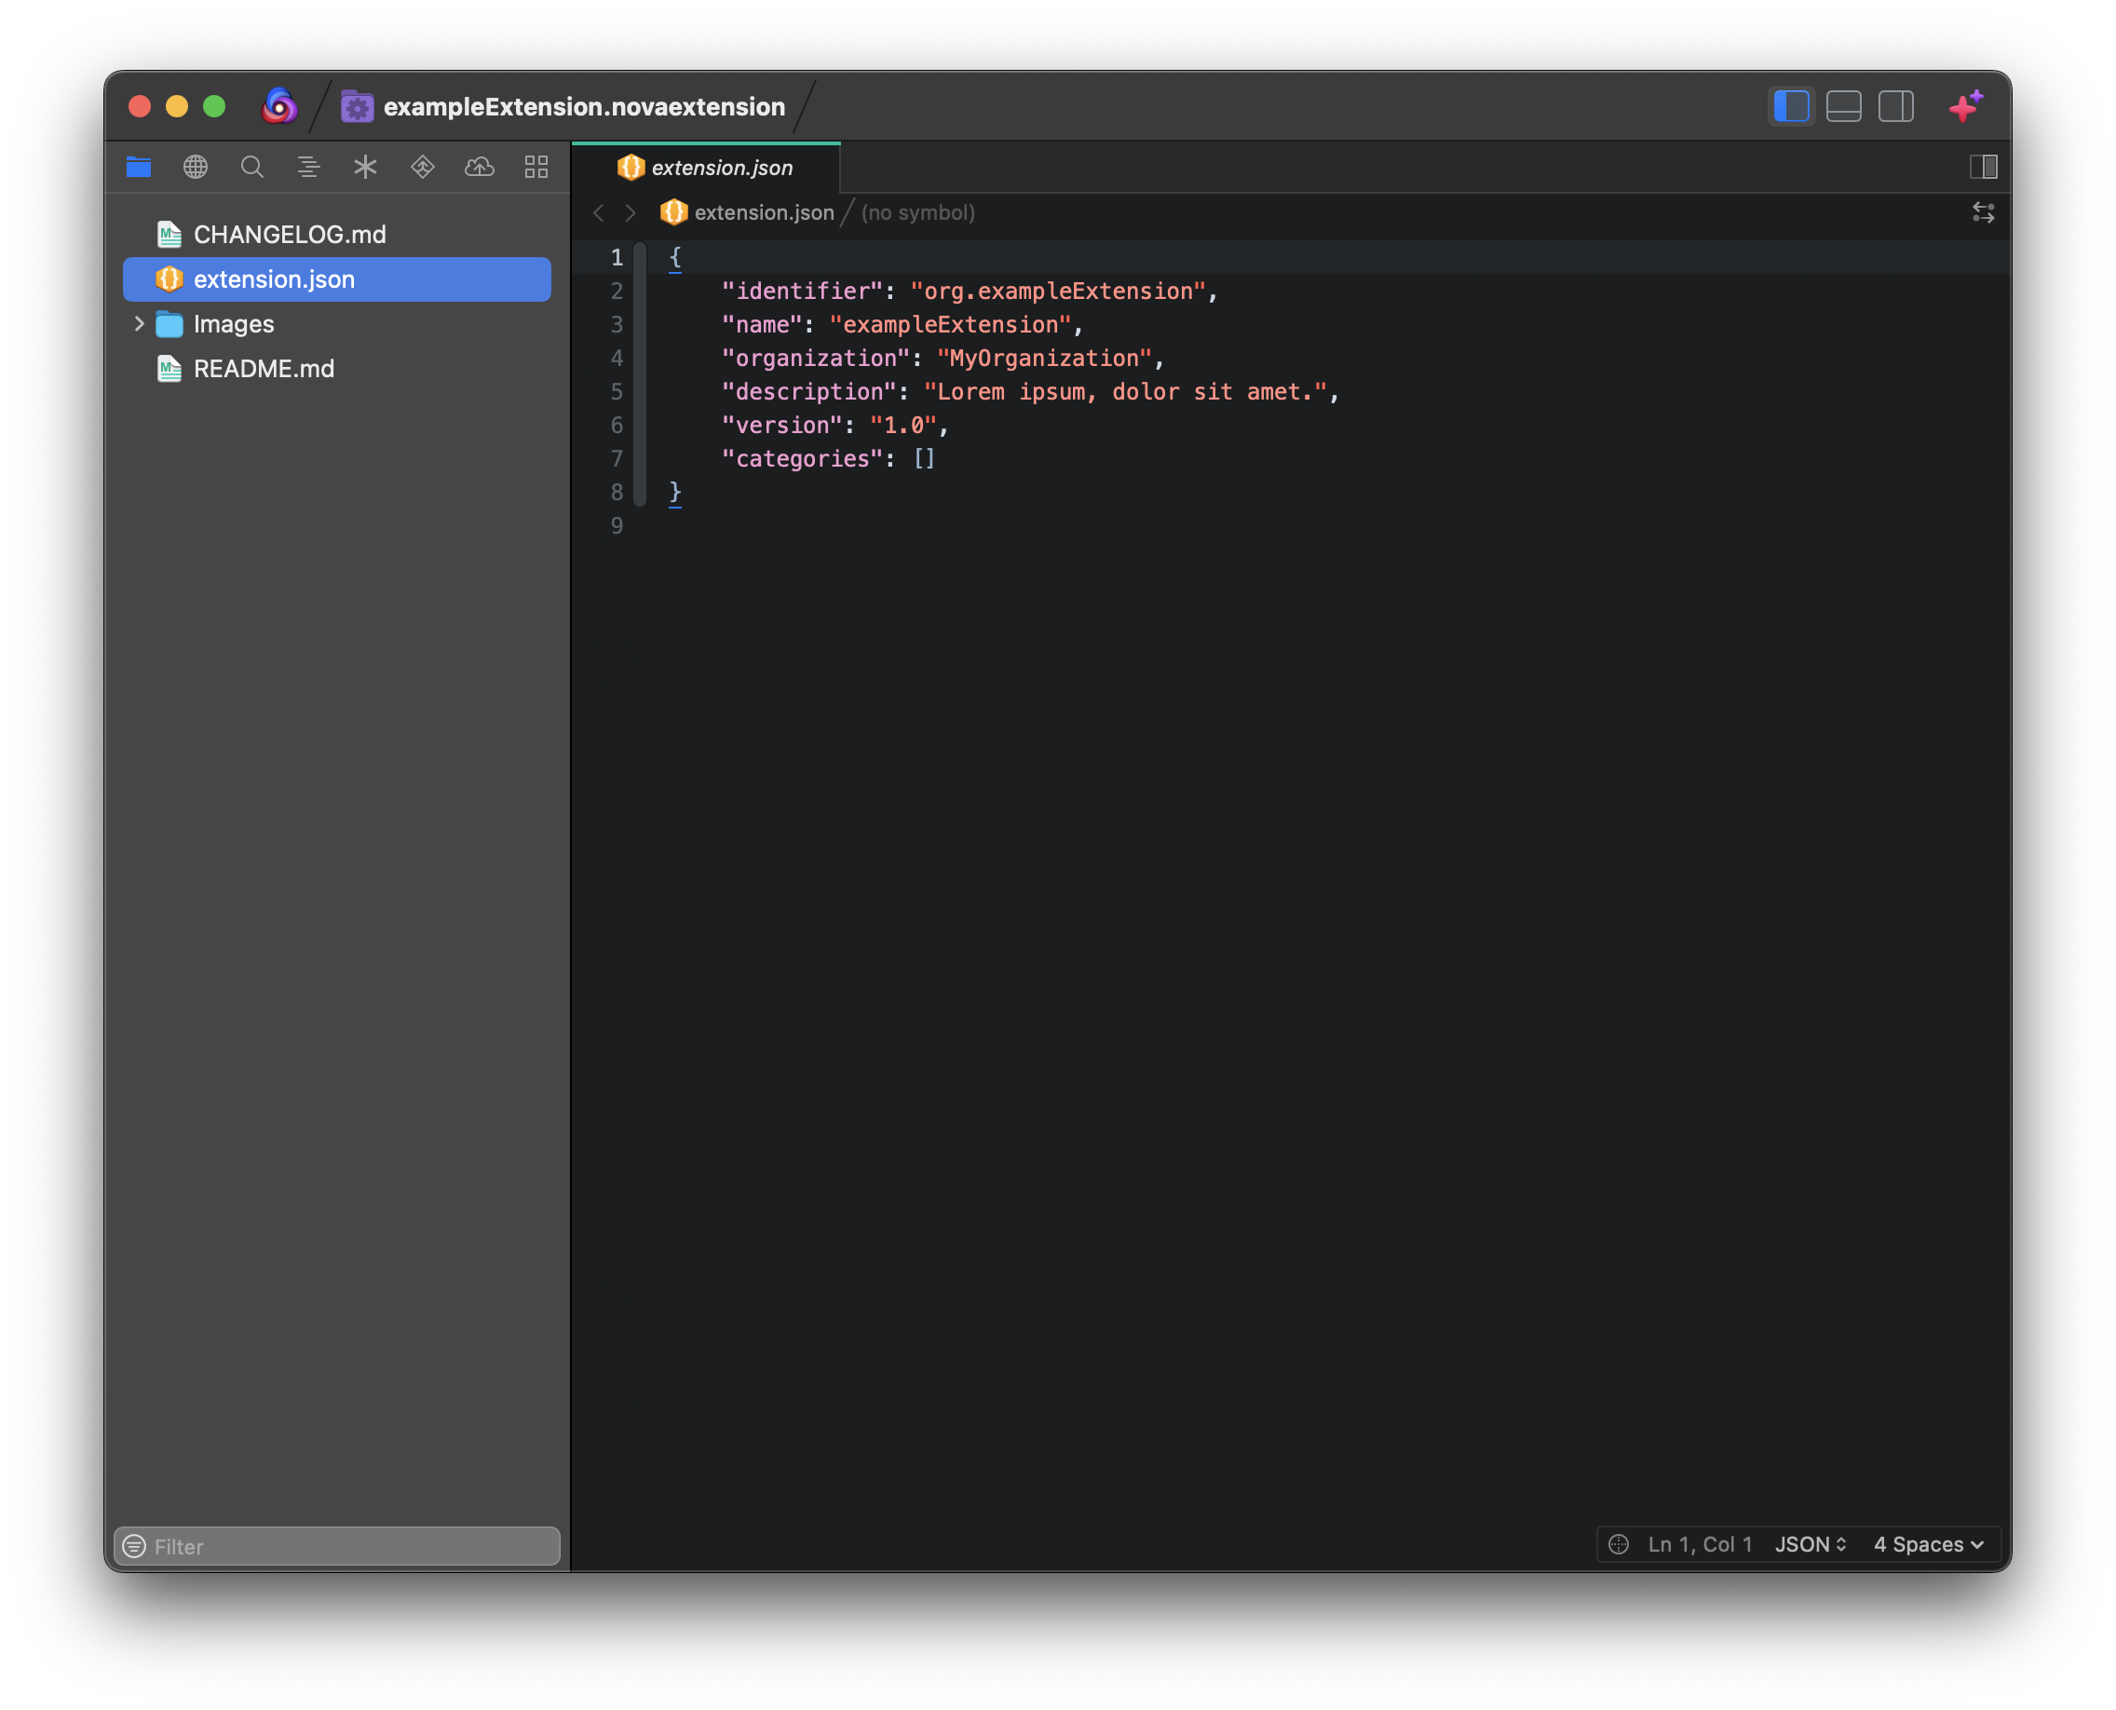The image size is (2116, 1710).
Task: Open the JSON syntax selector
Action: [x=1810, y=1544]
